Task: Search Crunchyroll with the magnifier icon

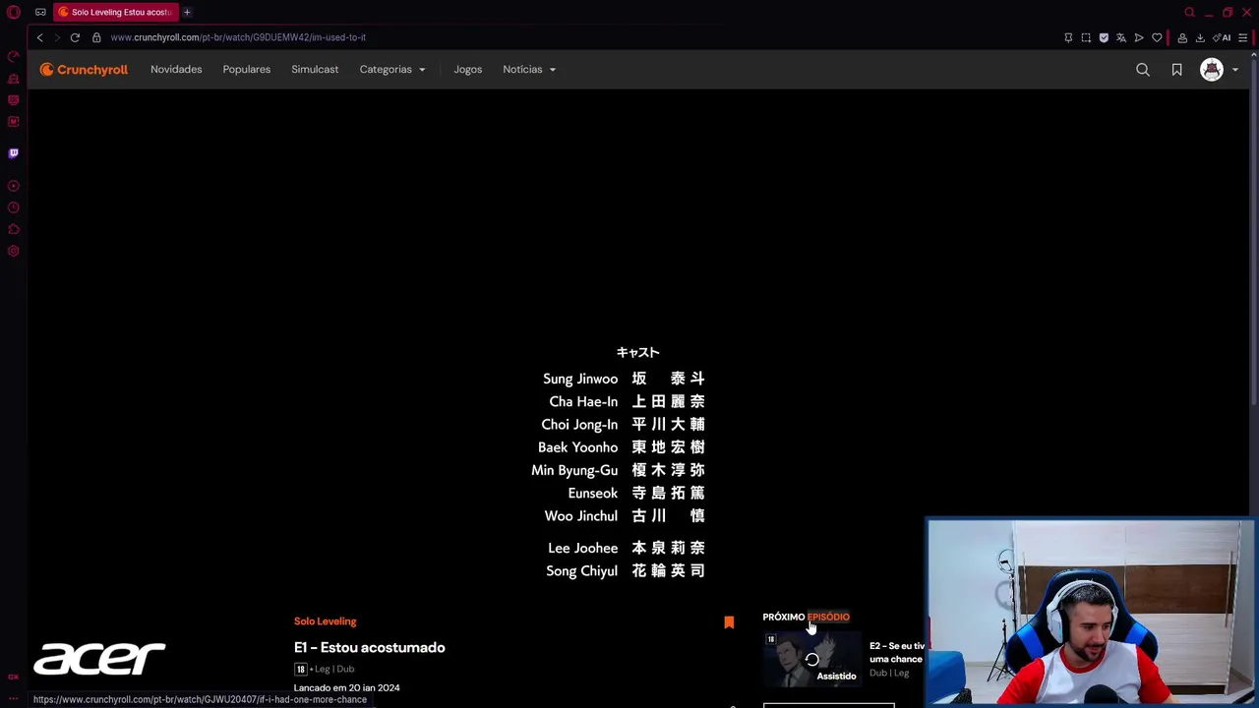Action: click(1143, 70)
